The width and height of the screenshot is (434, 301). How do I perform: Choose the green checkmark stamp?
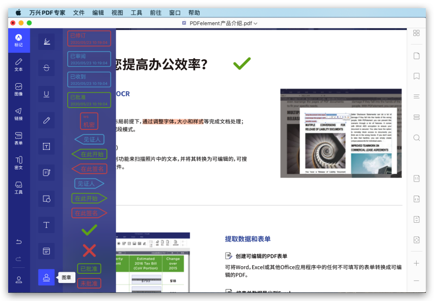point(89,230)
